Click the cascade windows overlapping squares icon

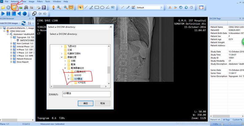(34, 14)
